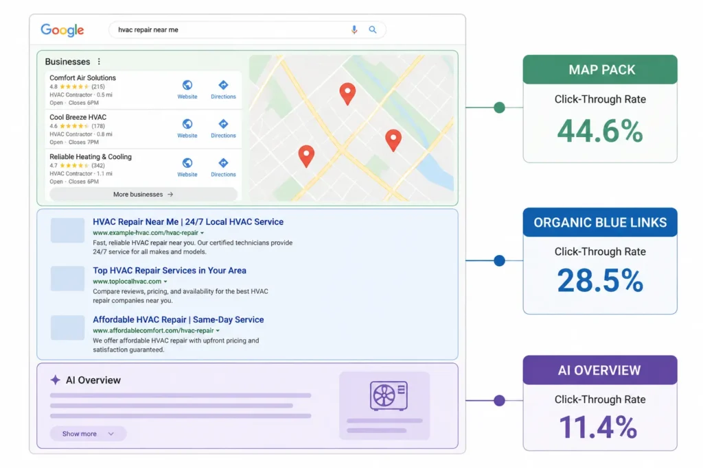
Task: Click the www.toplocalhvac.com URL text
Action: pyautogui.click(x=127, y=282)
